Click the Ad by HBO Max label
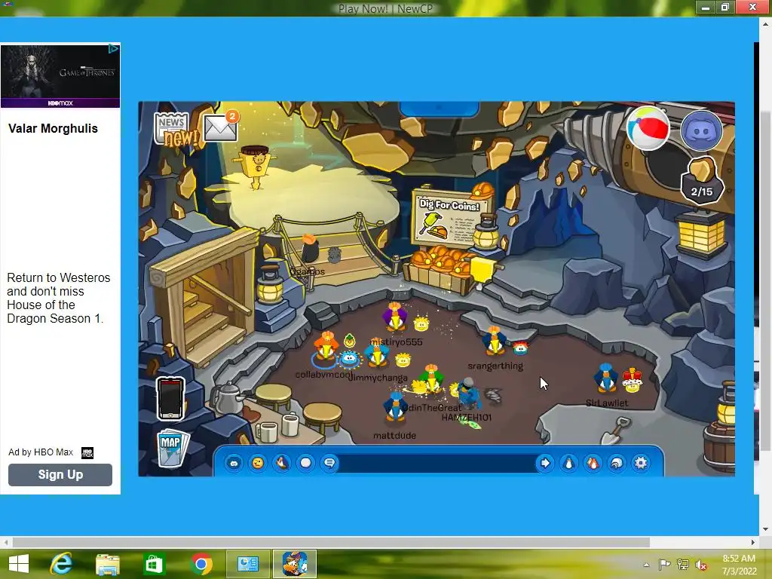 click(x=41, y=452)
